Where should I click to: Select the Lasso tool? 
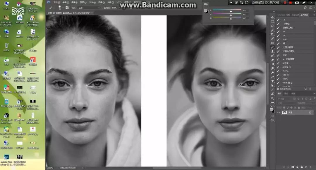coord(272,26)
